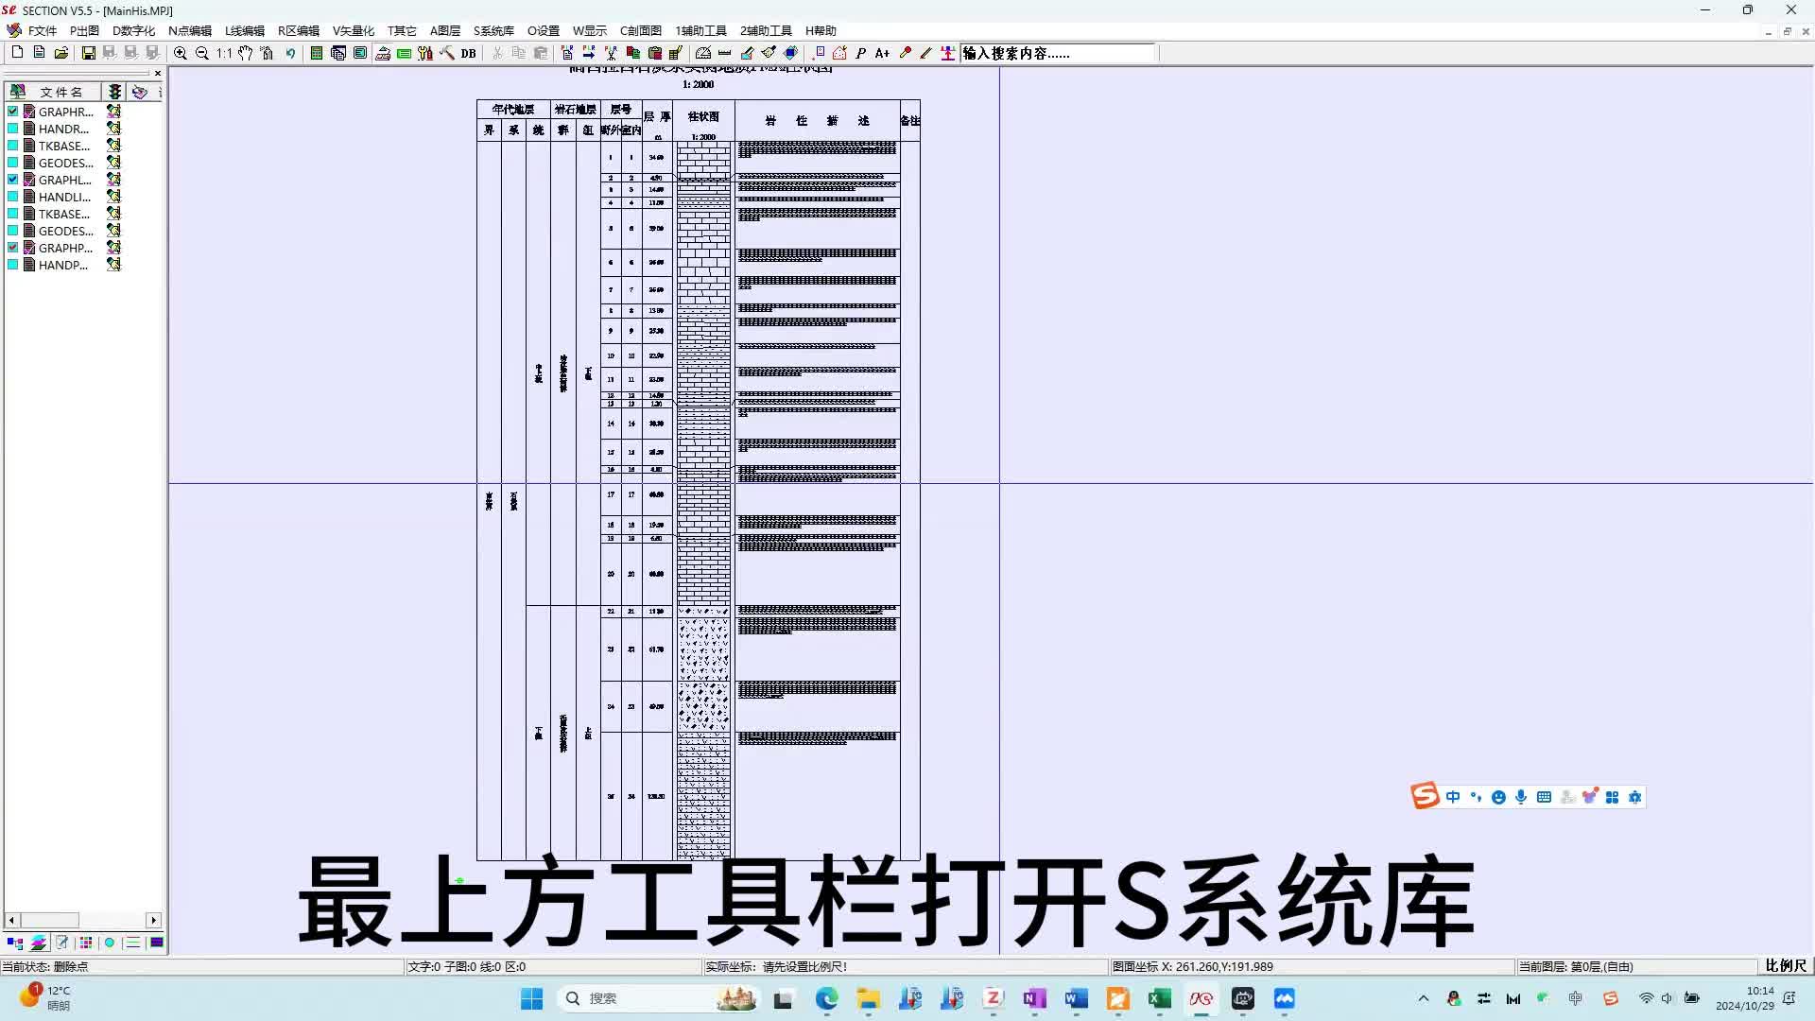Close the file list side panel

click(158, 73)
